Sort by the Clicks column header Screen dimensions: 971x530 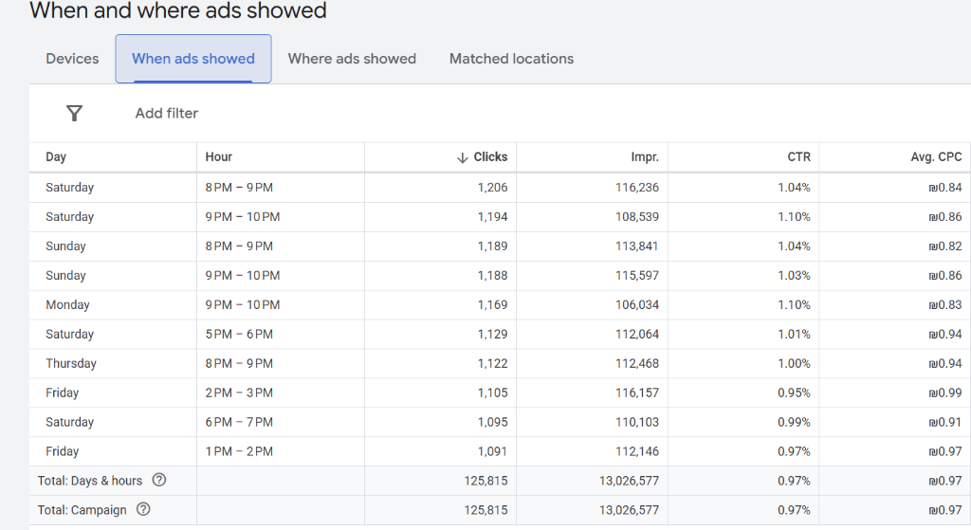pyautogui.click(x=490, y=156)
